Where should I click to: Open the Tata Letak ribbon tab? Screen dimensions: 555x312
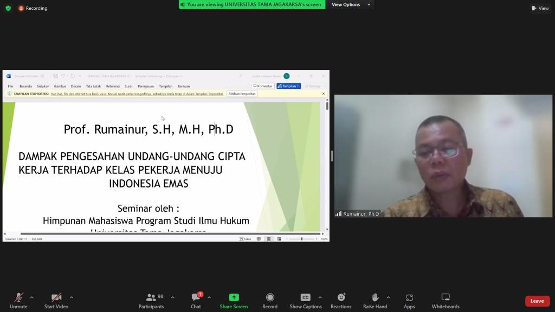coord(93,86)
